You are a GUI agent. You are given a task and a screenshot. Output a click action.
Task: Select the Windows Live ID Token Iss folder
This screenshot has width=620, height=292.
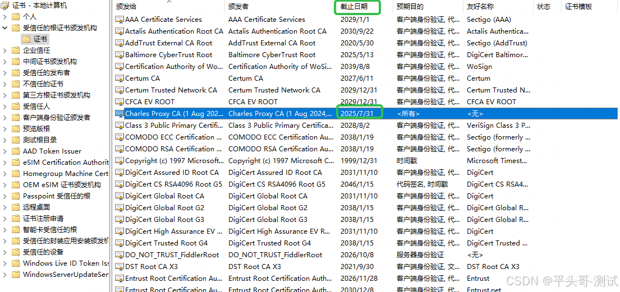coord(66,263)
